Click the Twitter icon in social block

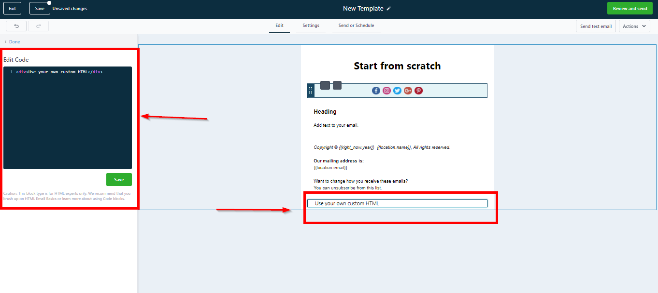pyautogui.click(x=397, y=91)
